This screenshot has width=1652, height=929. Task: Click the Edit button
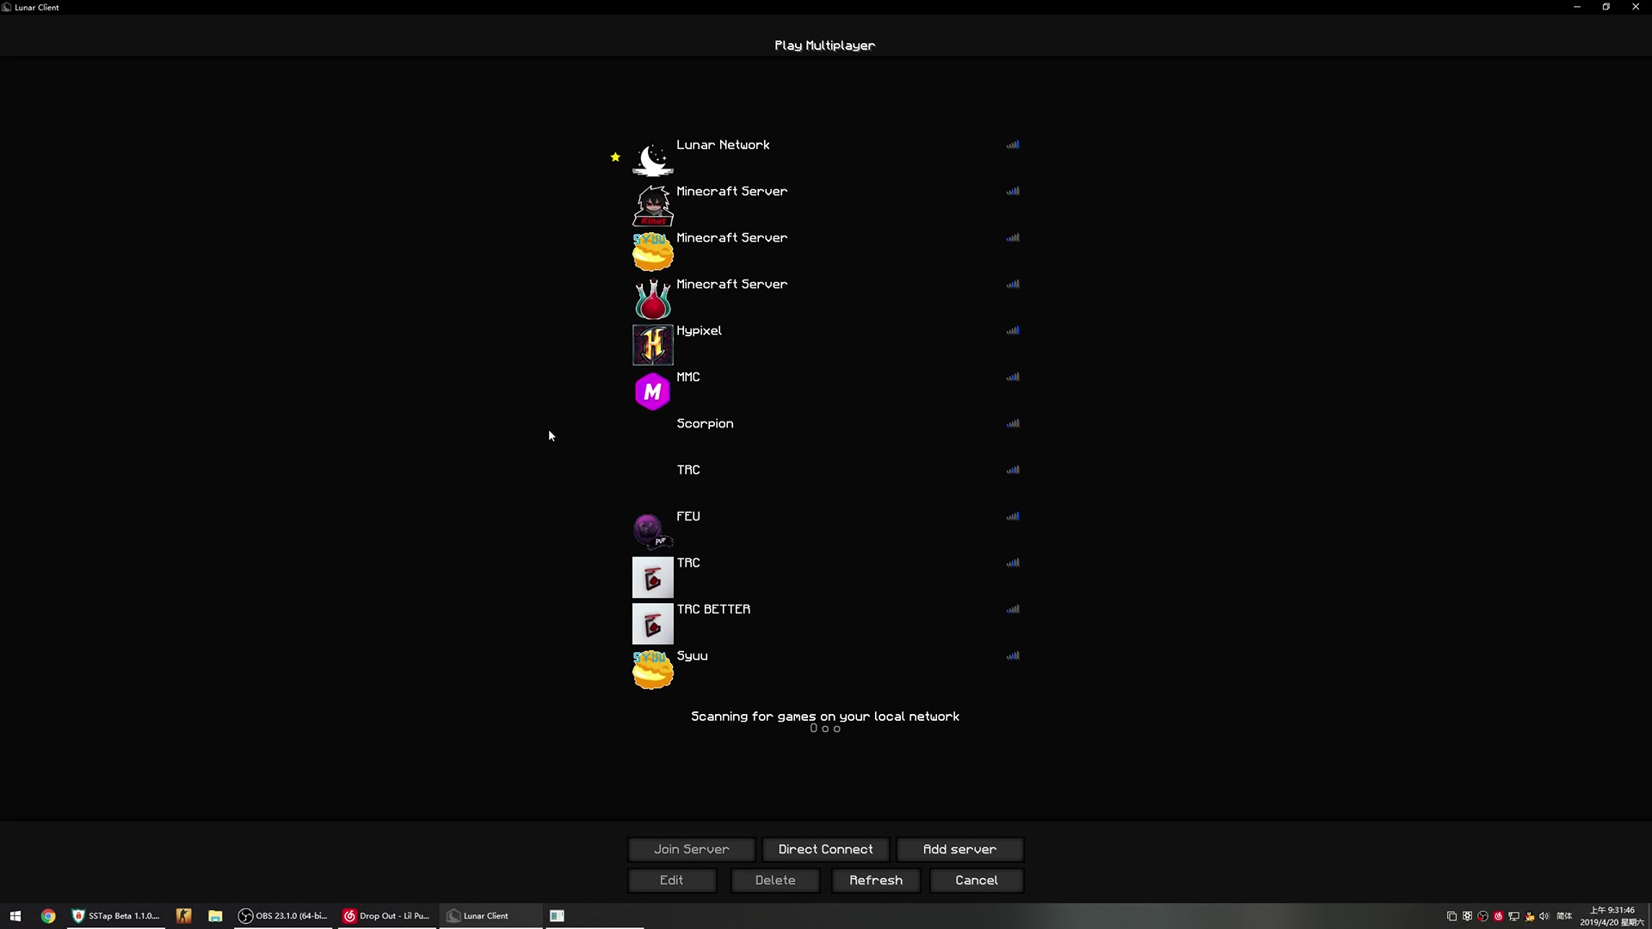pyautogui.click(x=671, y=880)
